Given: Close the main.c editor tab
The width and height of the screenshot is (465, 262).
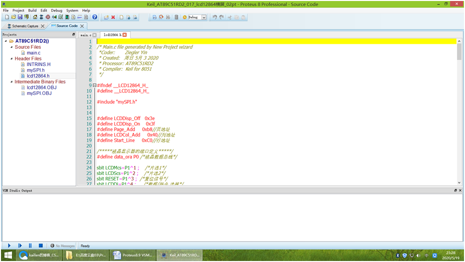Looking at the screenshot, I should click(x=95, y=35).
